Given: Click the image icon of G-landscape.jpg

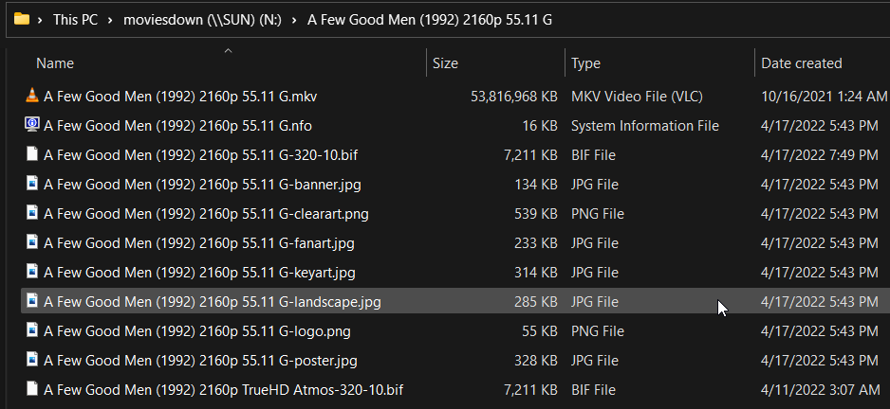Looking at the screenshot, I should (x=32, y=301).
